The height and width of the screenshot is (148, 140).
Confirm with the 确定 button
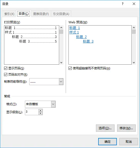point(108,141)
